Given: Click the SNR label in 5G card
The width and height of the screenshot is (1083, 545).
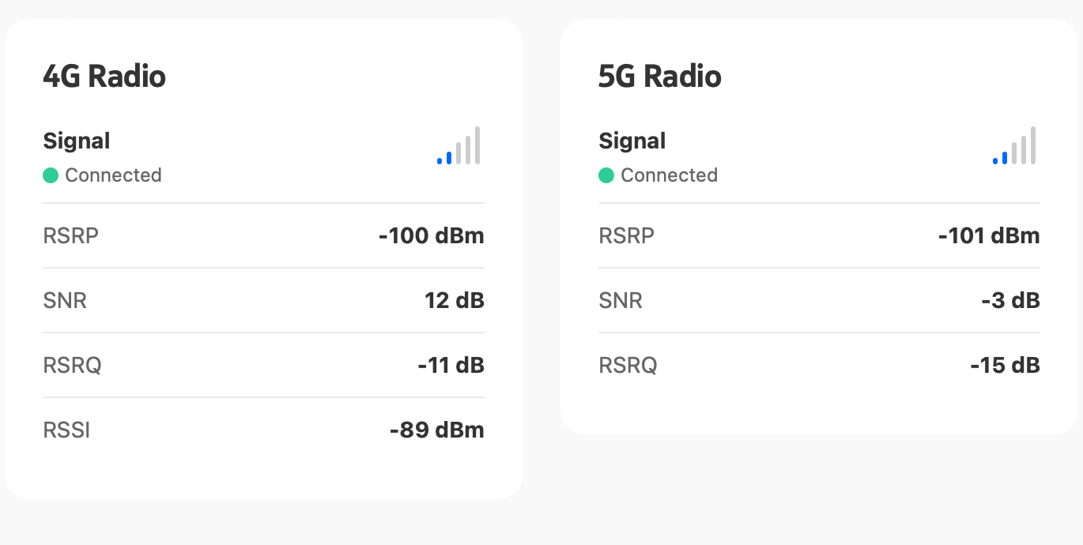Looking at the screenshot, I should pos(621,300).
